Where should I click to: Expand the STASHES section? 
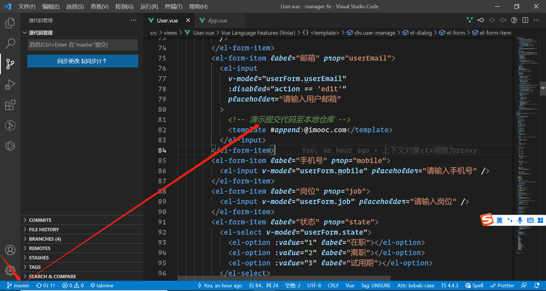tap(82, 258)
